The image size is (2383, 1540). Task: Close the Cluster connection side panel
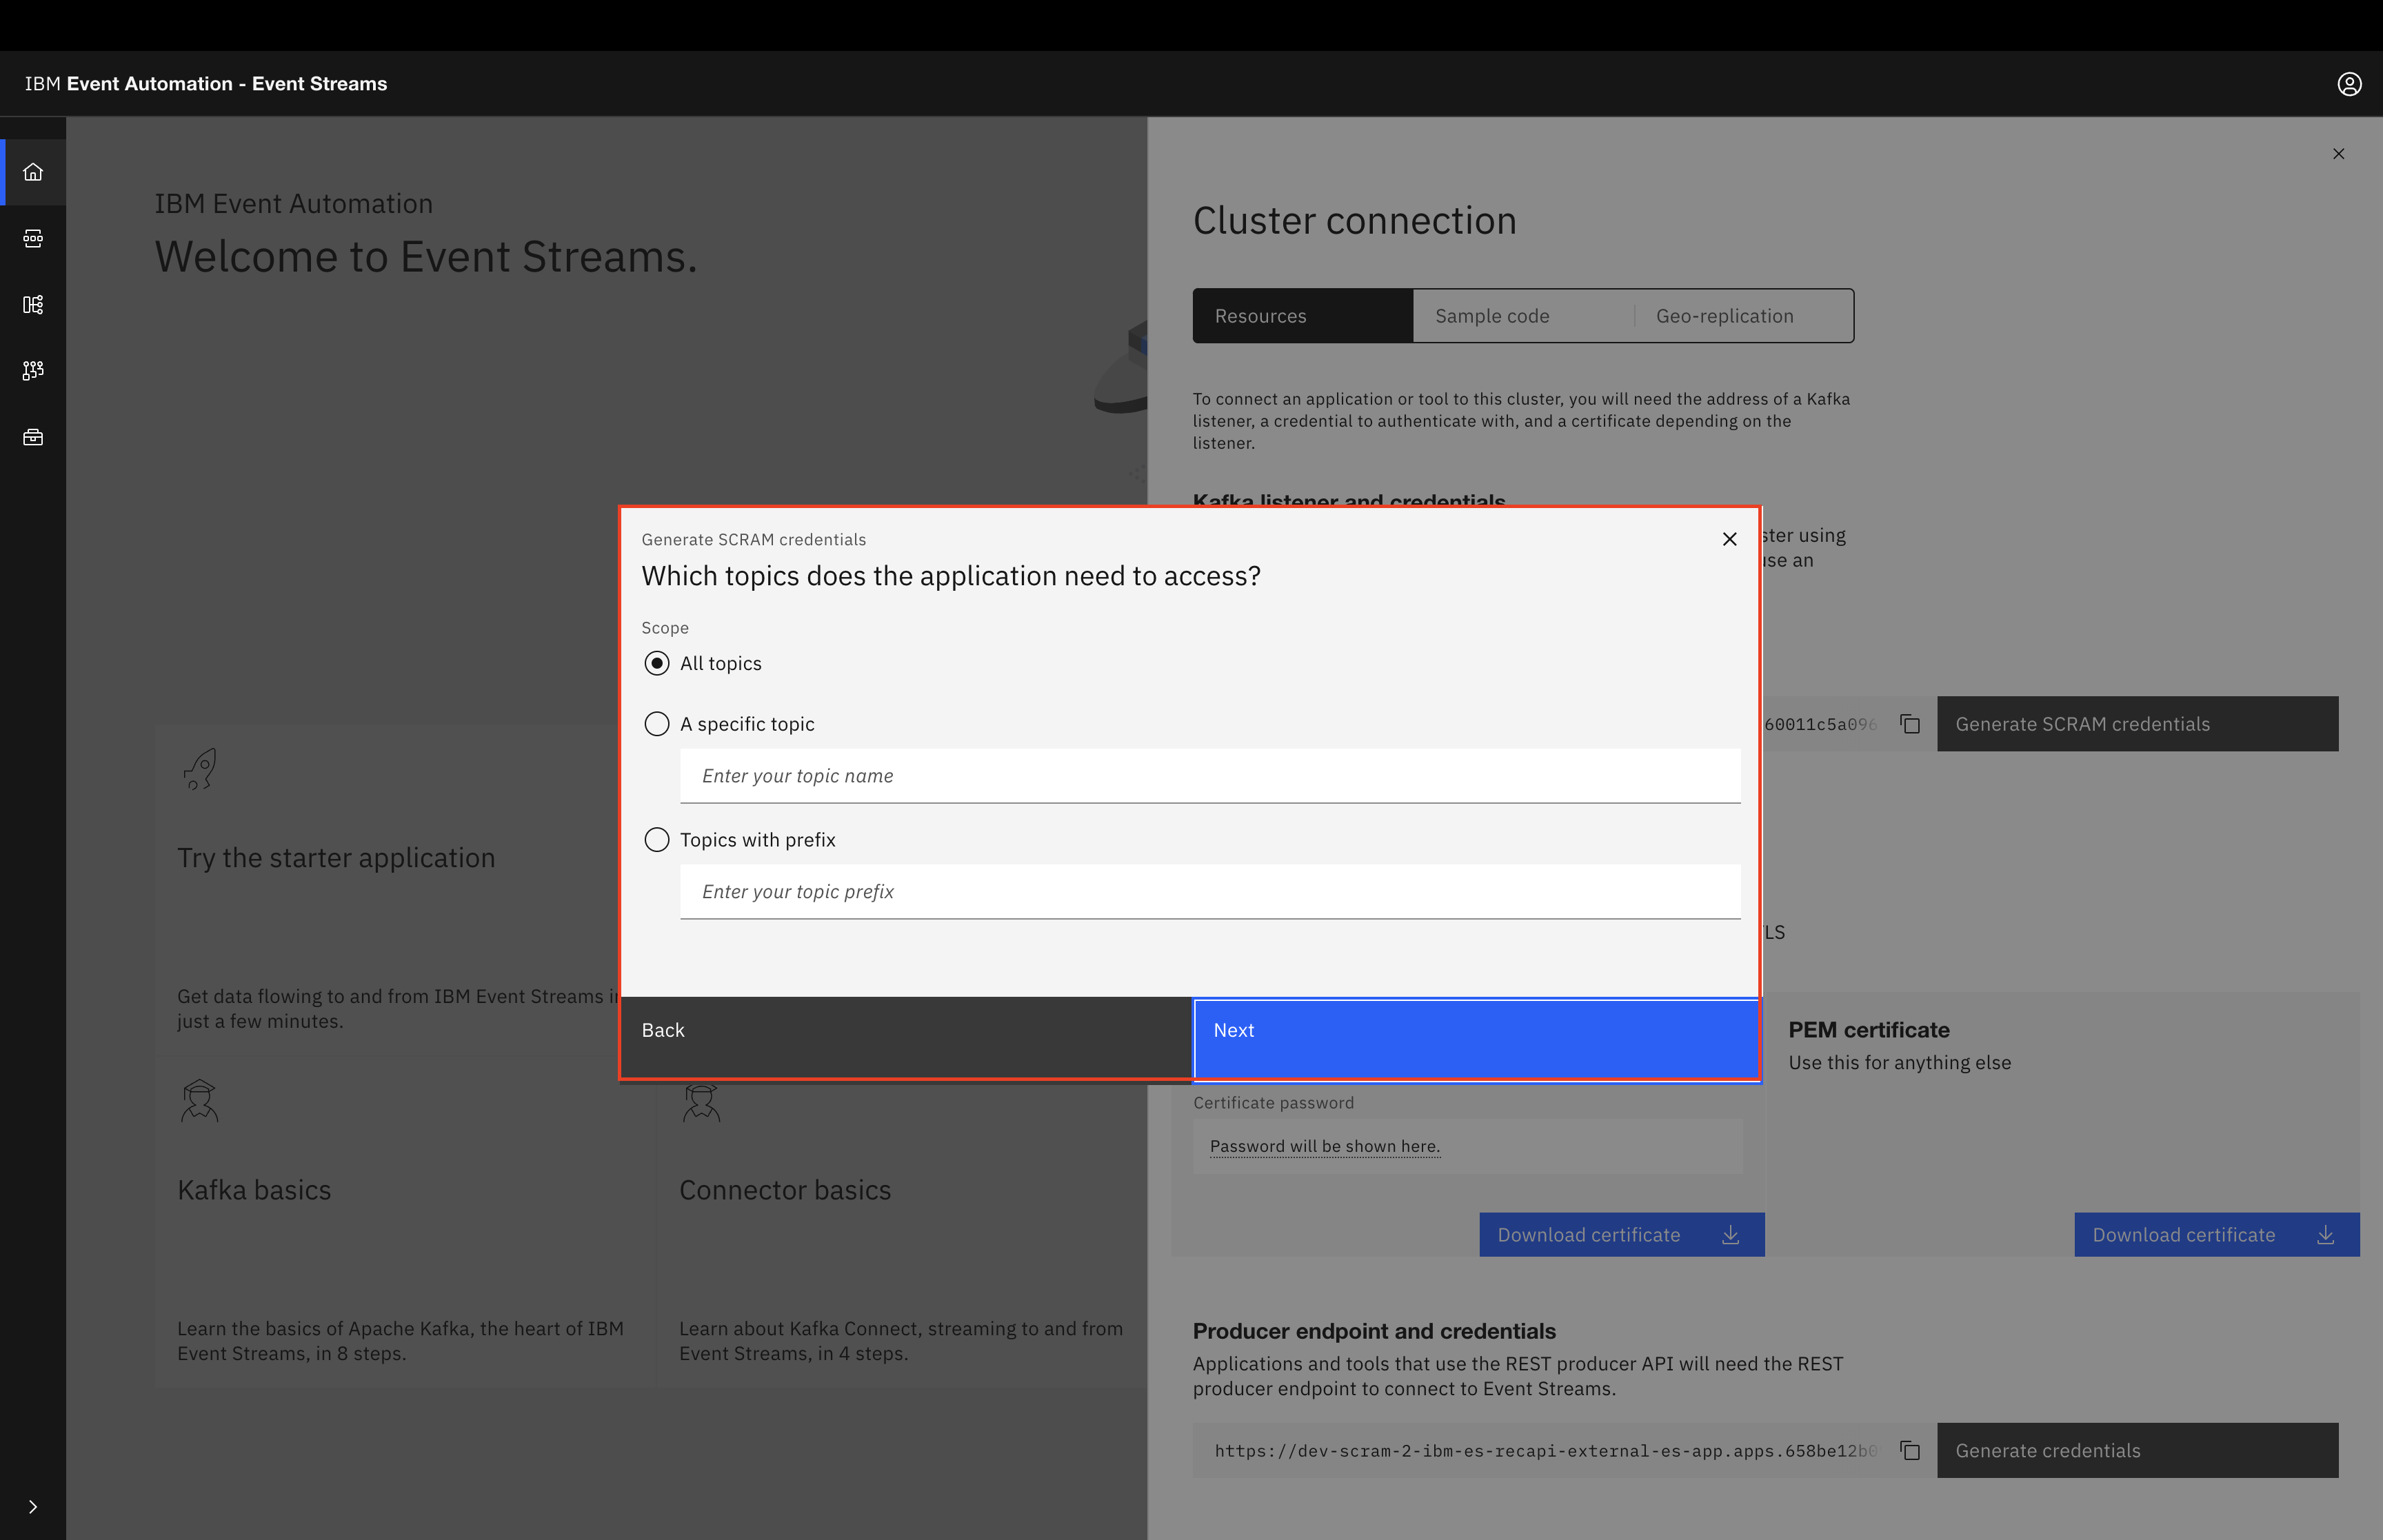coord(2338,154)
